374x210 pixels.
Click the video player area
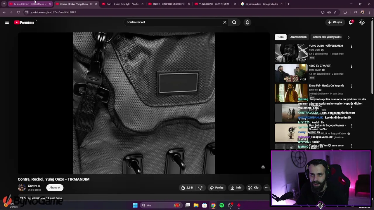click(144, 103)
